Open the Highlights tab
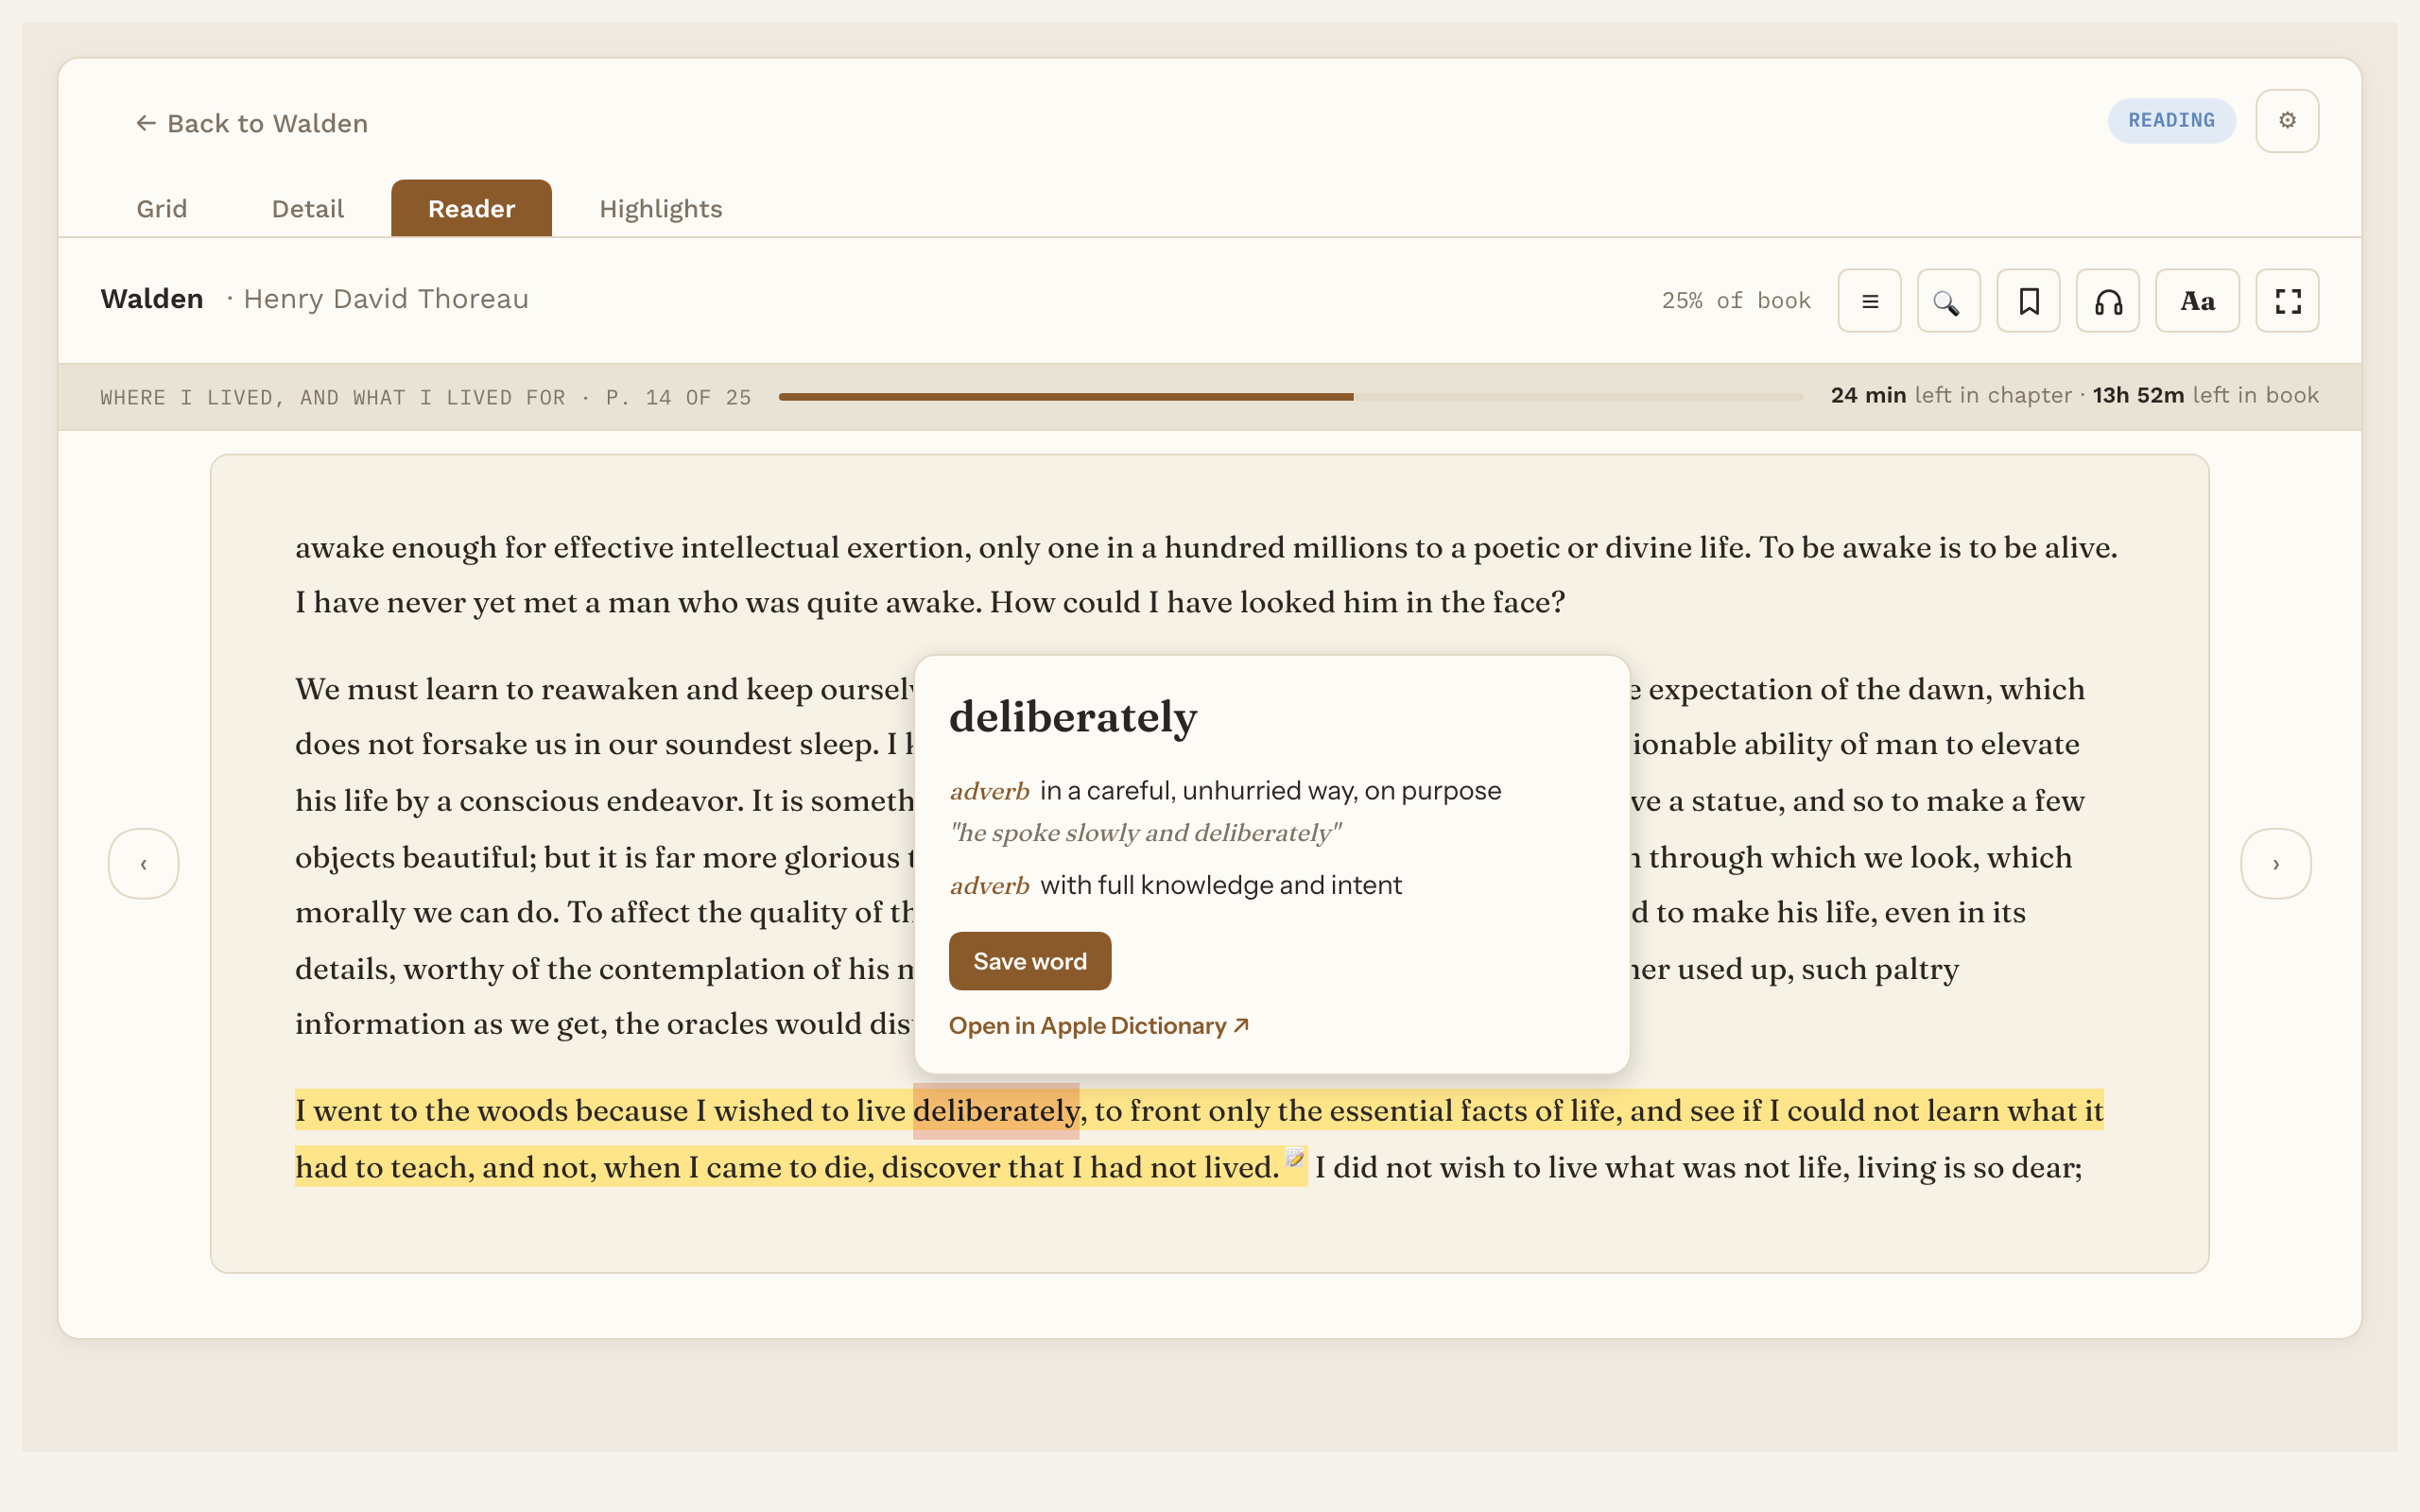 (x=661, y=209)
